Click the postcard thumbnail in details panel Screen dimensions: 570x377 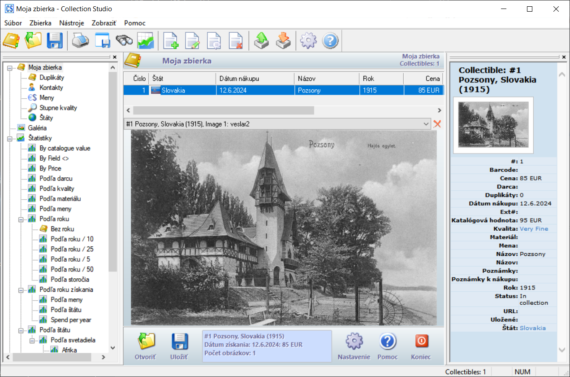[x=493, y=125]
